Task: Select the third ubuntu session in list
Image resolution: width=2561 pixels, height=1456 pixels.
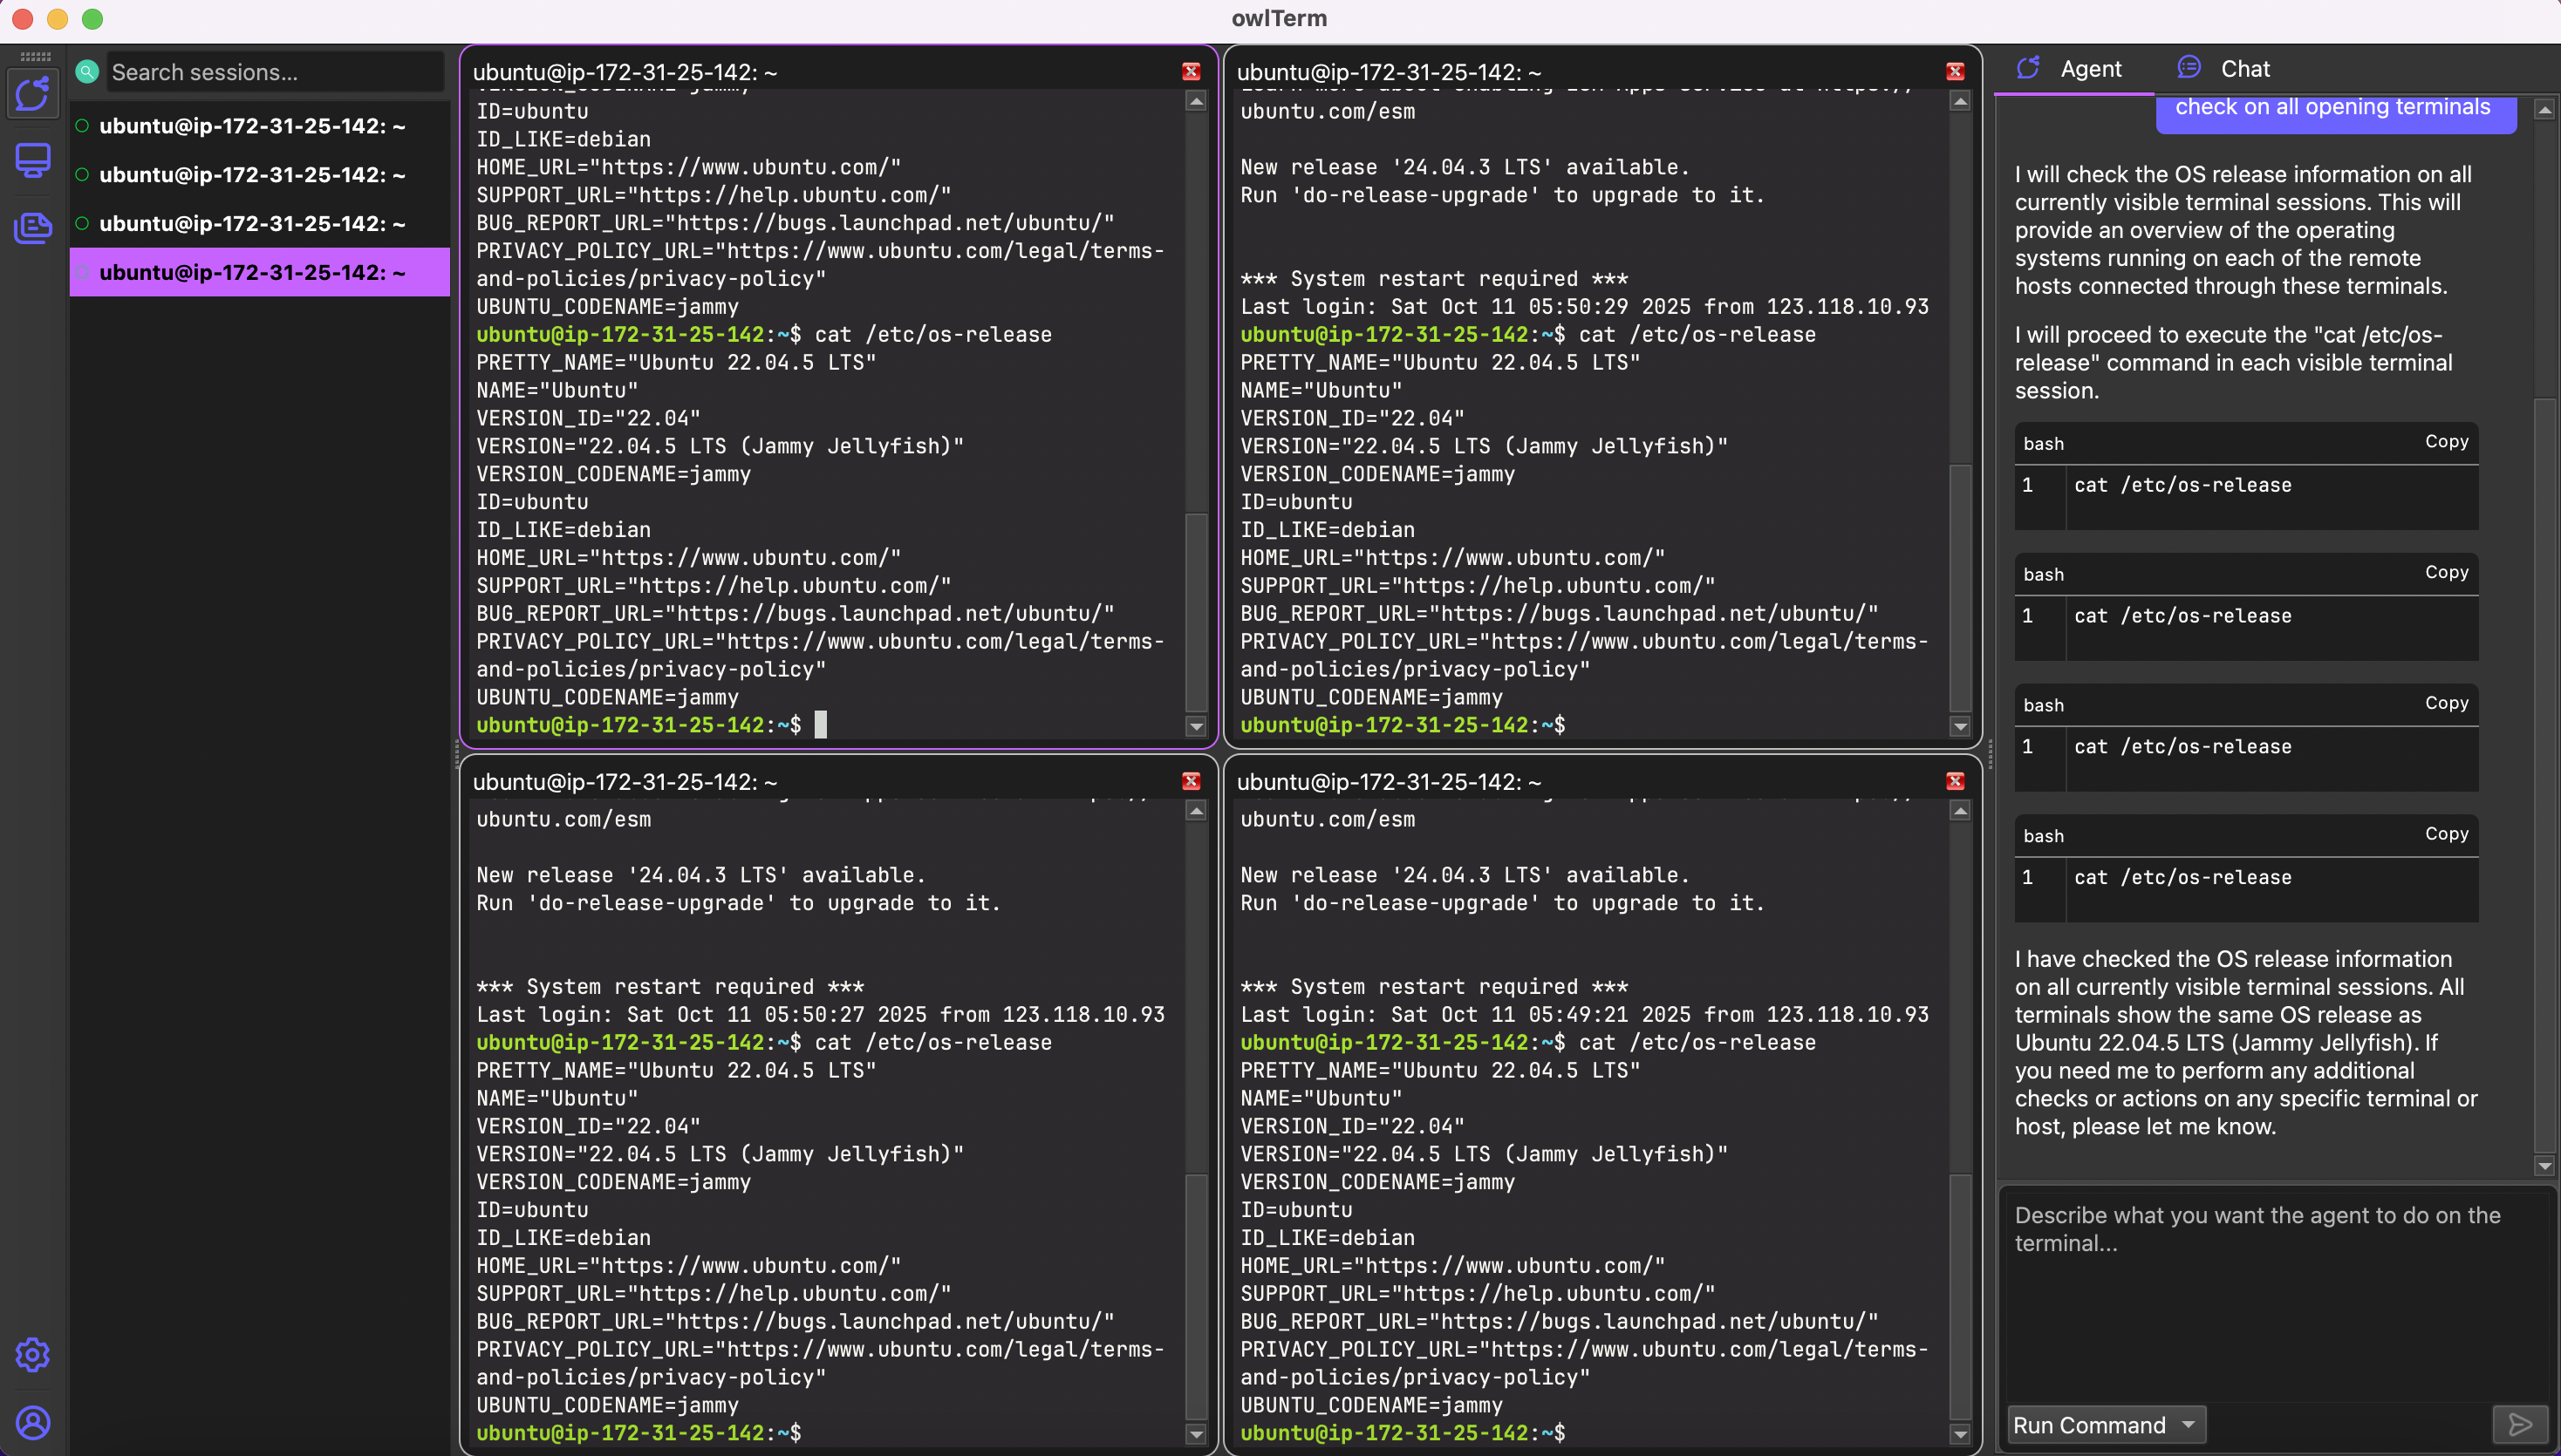Action: tap(259, 224)
